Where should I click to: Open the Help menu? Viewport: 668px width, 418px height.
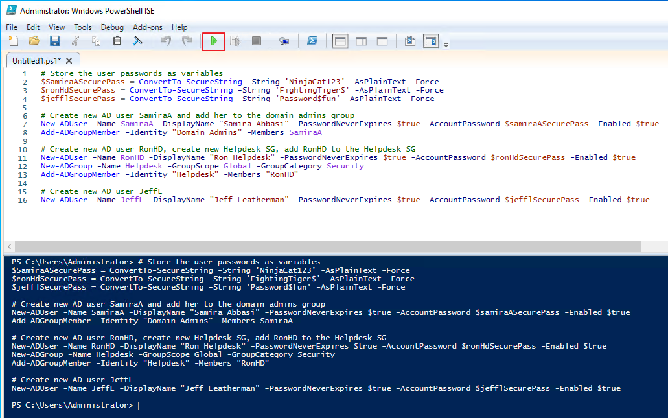[179, 27]
